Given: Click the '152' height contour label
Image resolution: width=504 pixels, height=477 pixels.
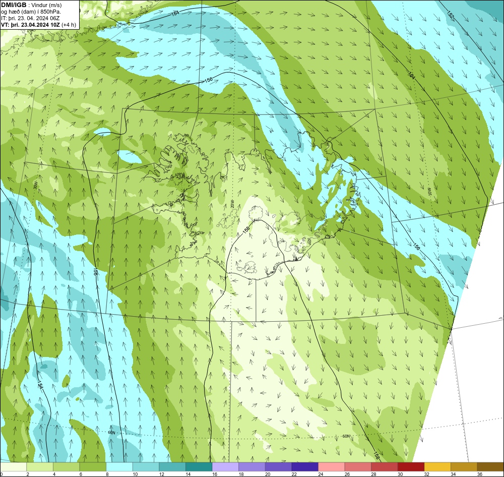Looking at the screenshot, I should click(x=451, y=15).
